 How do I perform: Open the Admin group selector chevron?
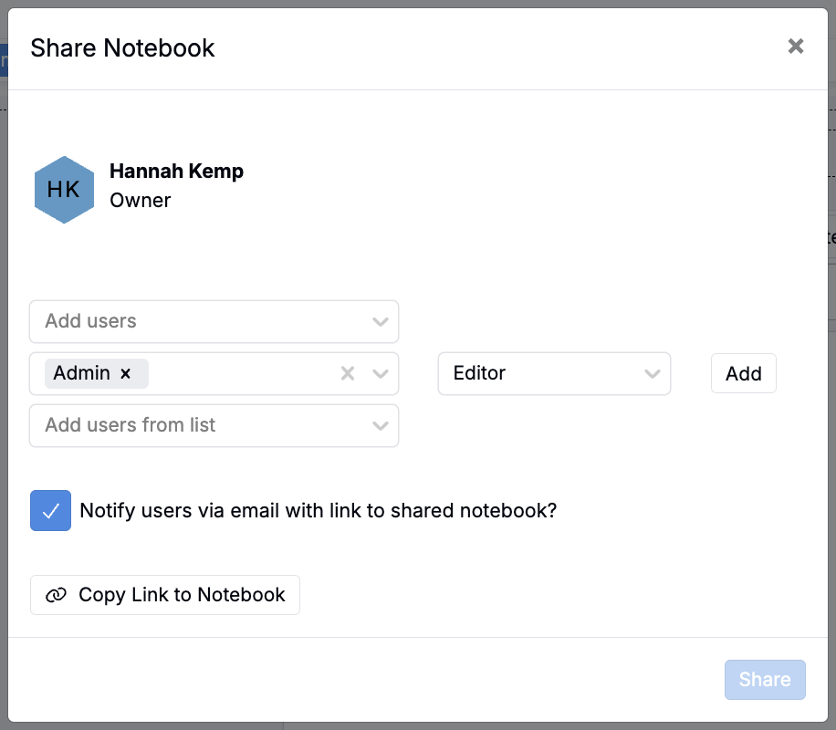click(381, 373)
